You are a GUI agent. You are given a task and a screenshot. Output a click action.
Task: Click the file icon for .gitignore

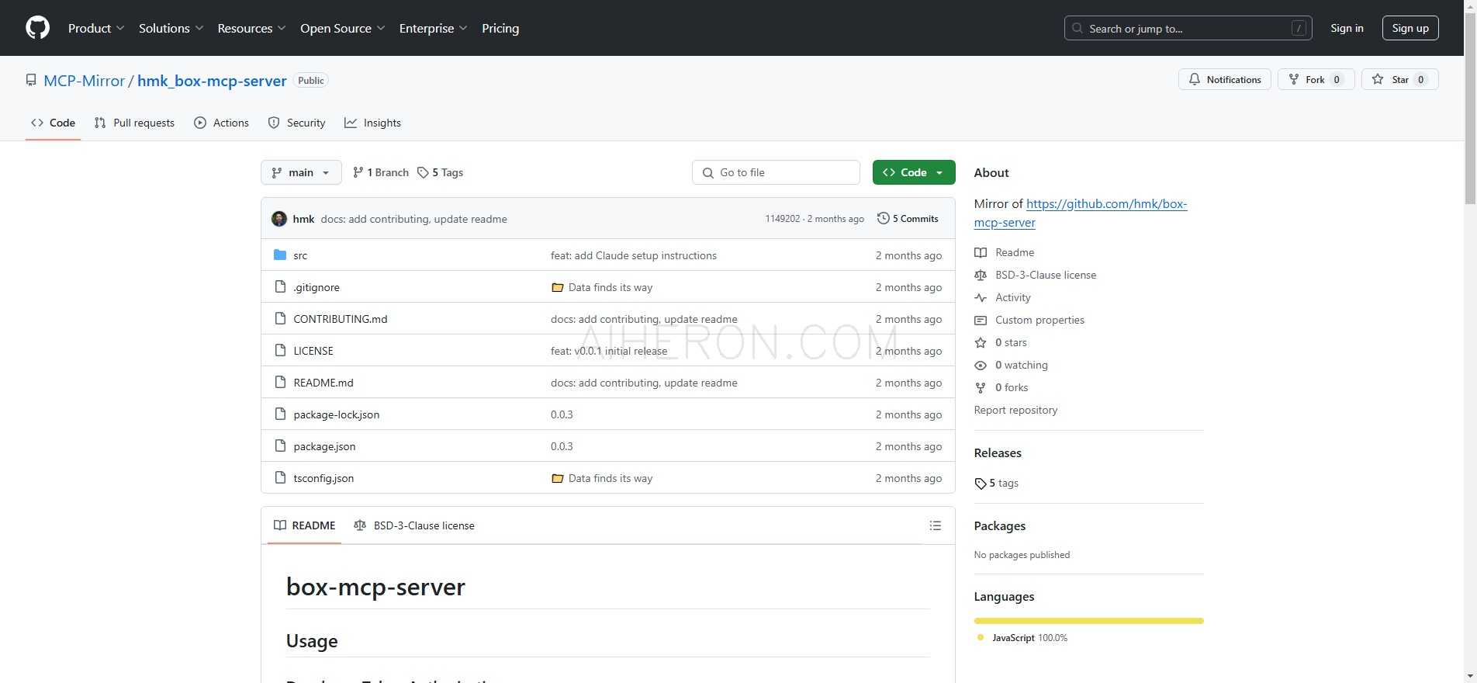click(x=280, y=286)
